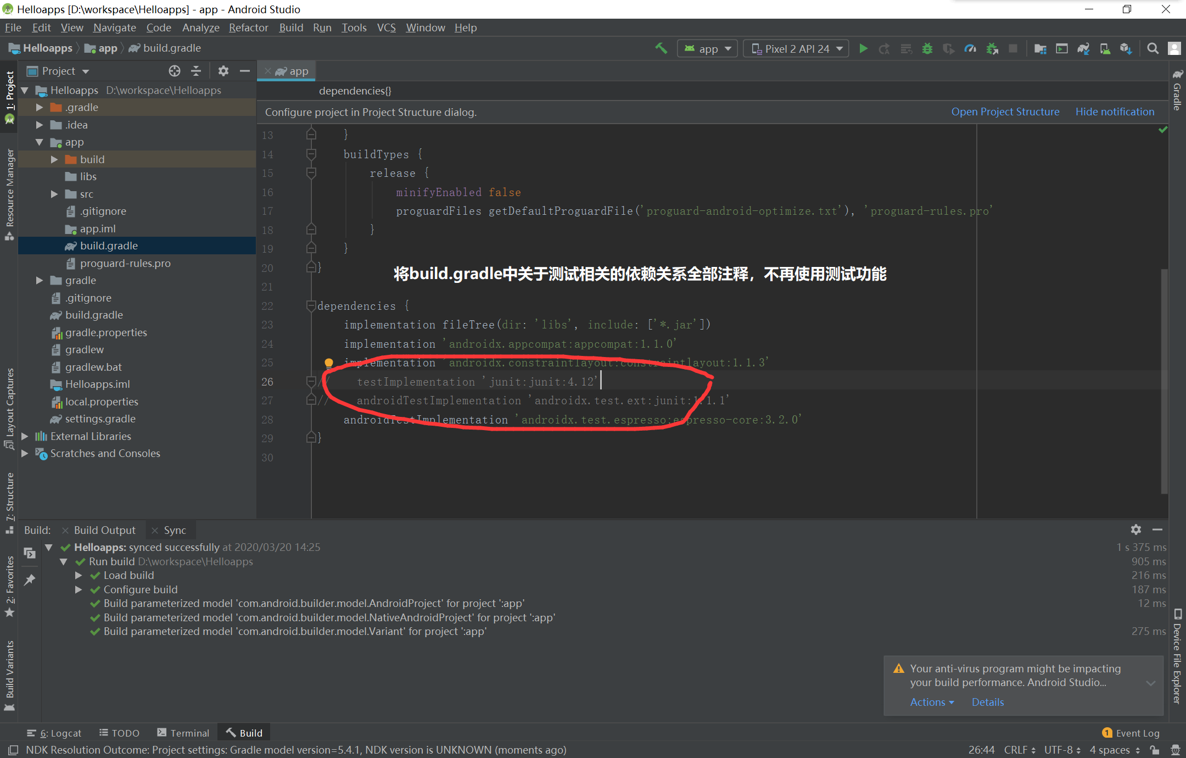The width and height of the screenshot is (1186, 758).
Task: Open the app run configuration dropdown
Action: pos(707,49)
